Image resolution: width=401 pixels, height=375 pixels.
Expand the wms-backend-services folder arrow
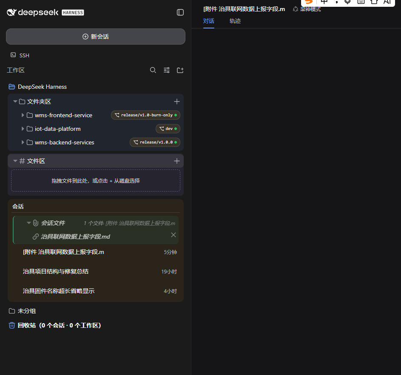(23, 142)
